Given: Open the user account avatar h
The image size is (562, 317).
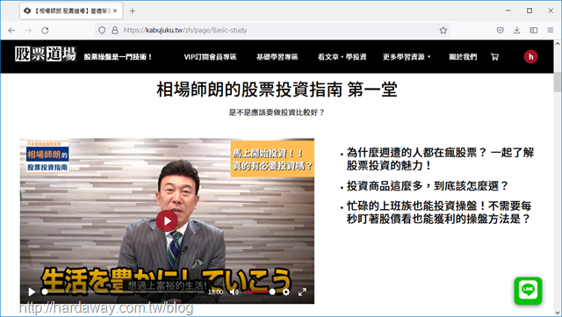Looking at the screenshot, I should [530, 57].
